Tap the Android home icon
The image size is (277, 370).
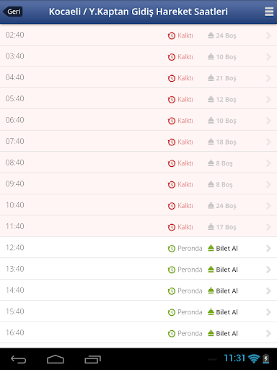tap(56, 359)
